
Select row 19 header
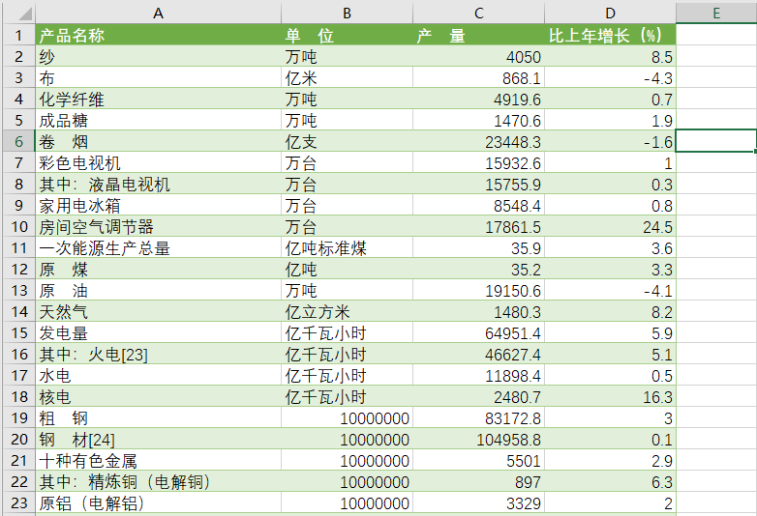[18, 417]
